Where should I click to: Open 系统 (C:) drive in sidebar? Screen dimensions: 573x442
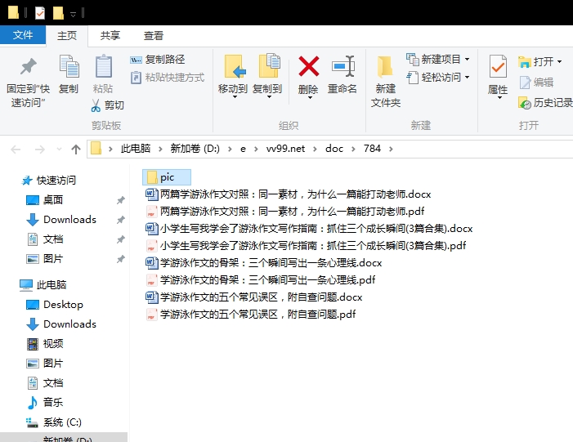pyautogui.click(x=54, y=422)
